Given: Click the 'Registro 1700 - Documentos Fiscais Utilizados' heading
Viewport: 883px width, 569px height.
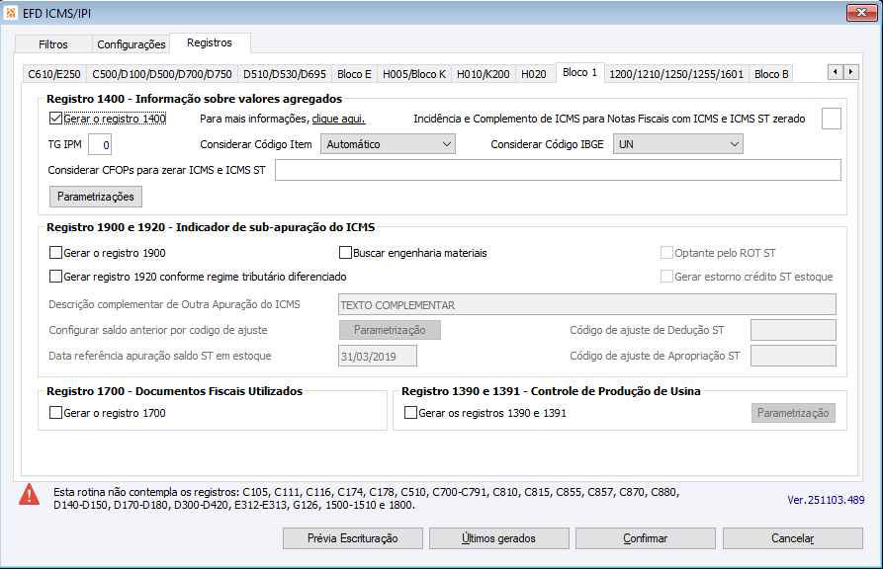Looking at the screenshot, I should click(175, 390).
